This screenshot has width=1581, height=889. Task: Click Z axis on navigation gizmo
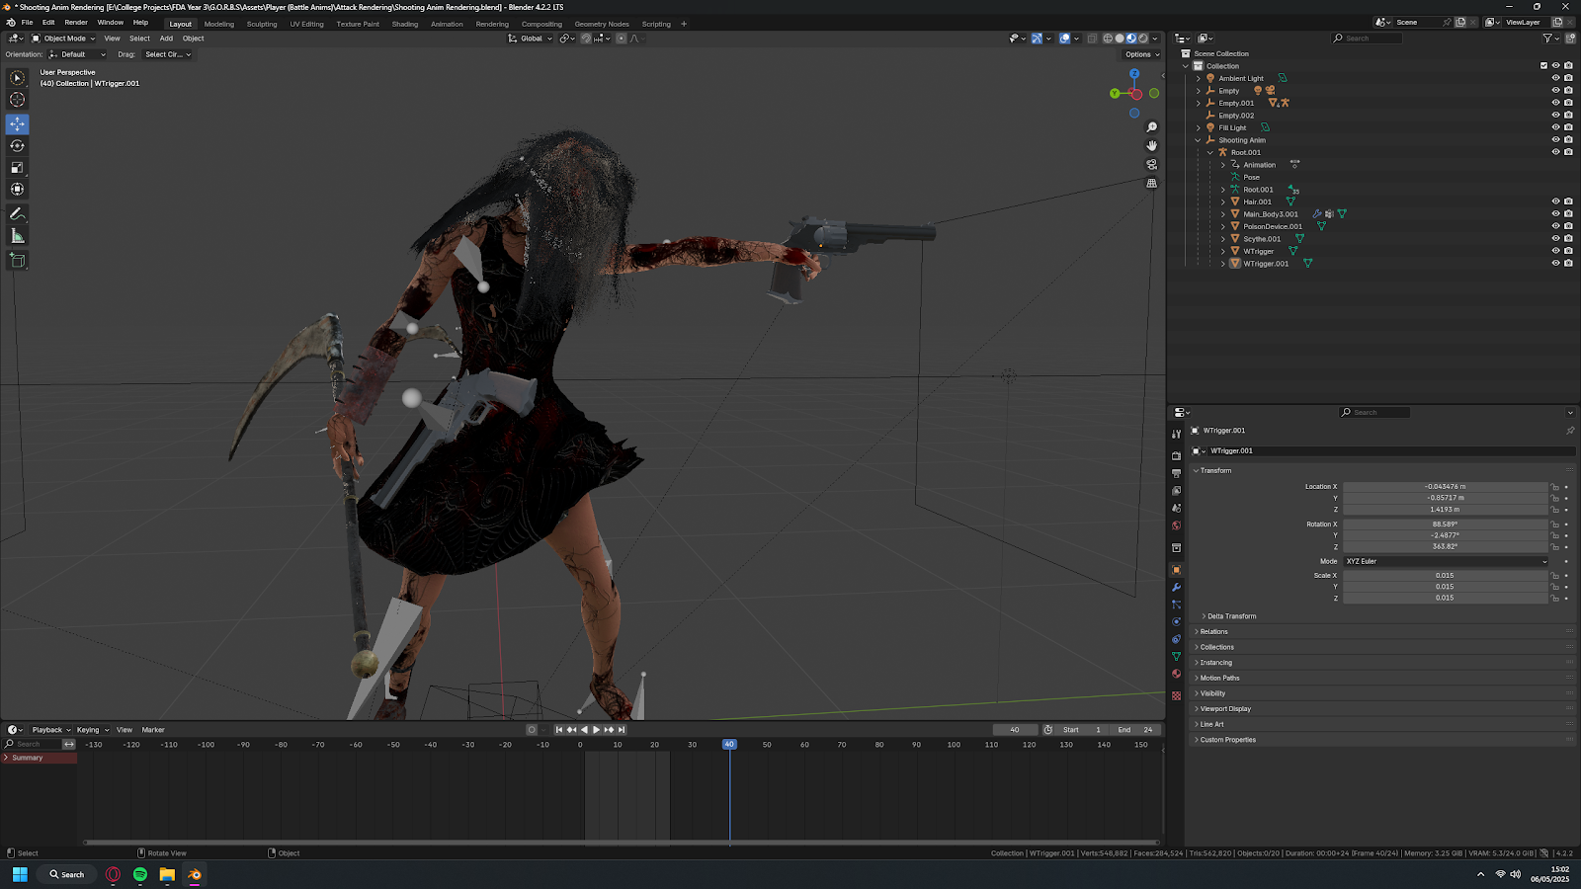1134,74
